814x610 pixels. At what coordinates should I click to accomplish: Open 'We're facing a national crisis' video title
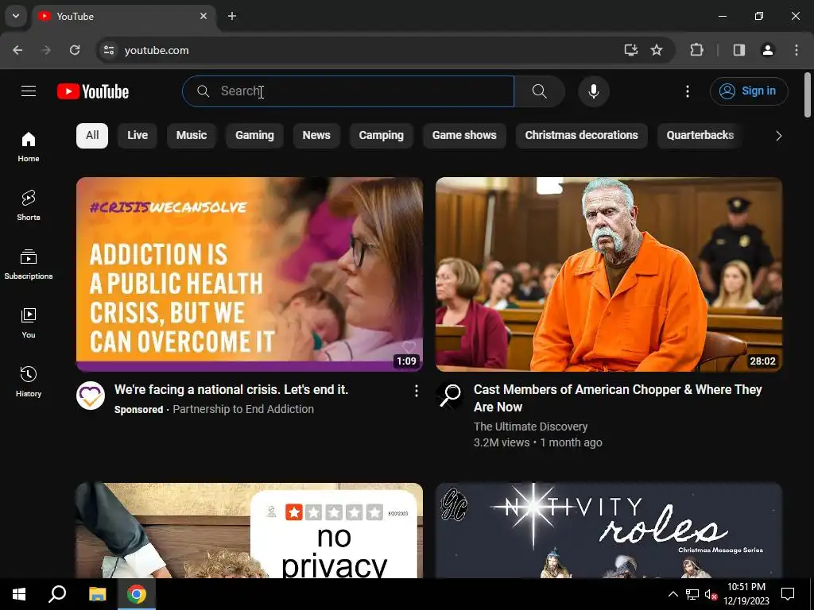click(x=231, y=389)
